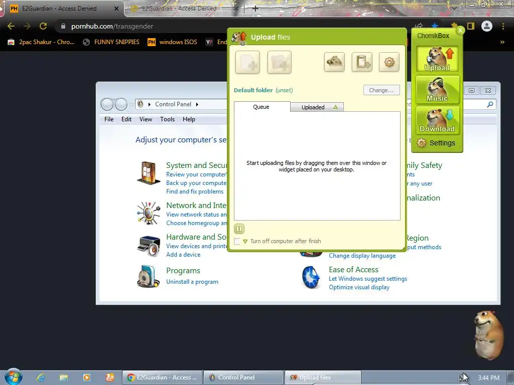Click the hamster desktop widget
Viewport: 514px width, 385px height.
tap(488, 335)
